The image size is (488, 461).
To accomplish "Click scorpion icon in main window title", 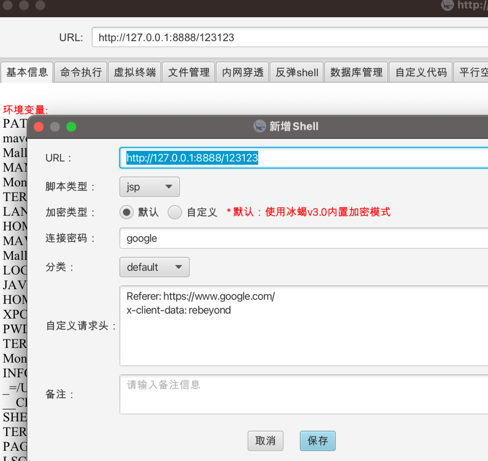I will point(447,5).
